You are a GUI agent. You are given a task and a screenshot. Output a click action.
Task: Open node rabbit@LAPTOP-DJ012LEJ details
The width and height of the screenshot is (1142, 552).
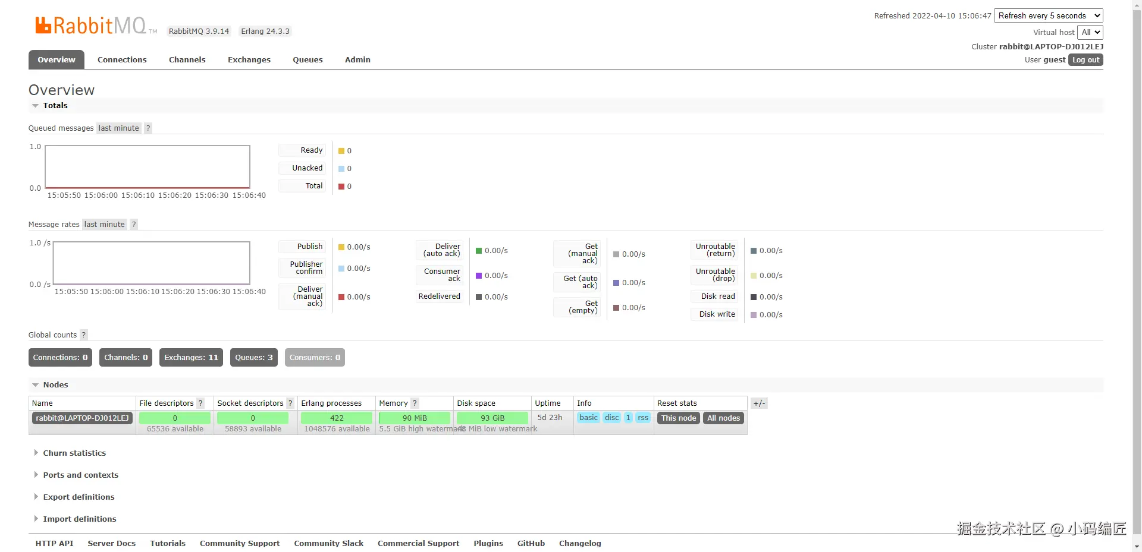(82, 418)
